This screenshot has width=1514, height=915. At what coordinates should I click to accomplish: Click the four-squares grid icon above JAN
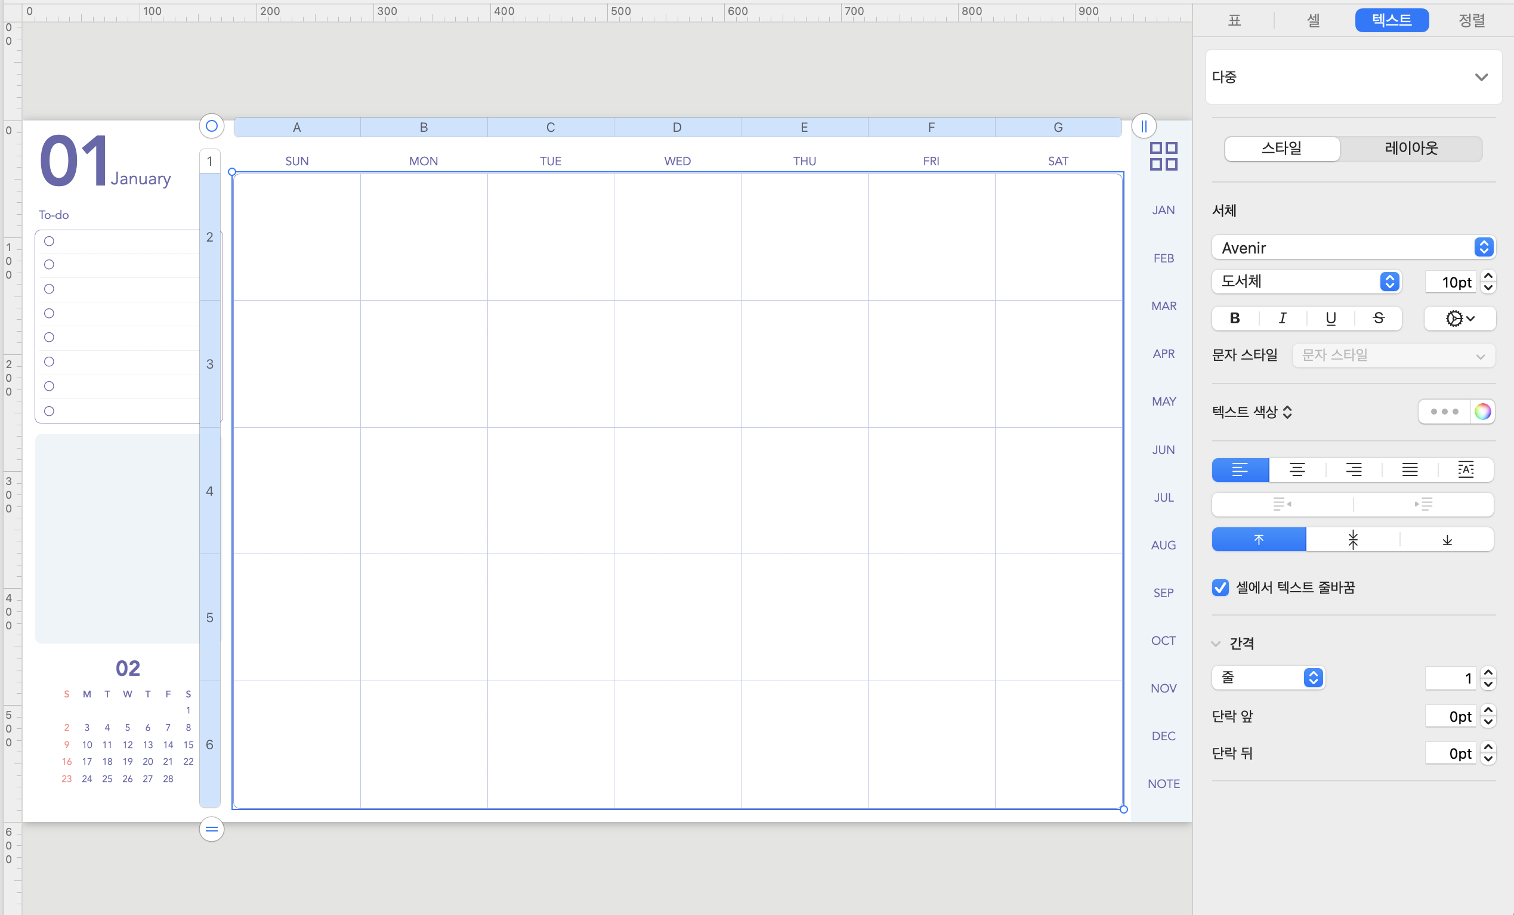click(x=1163, y=156)
